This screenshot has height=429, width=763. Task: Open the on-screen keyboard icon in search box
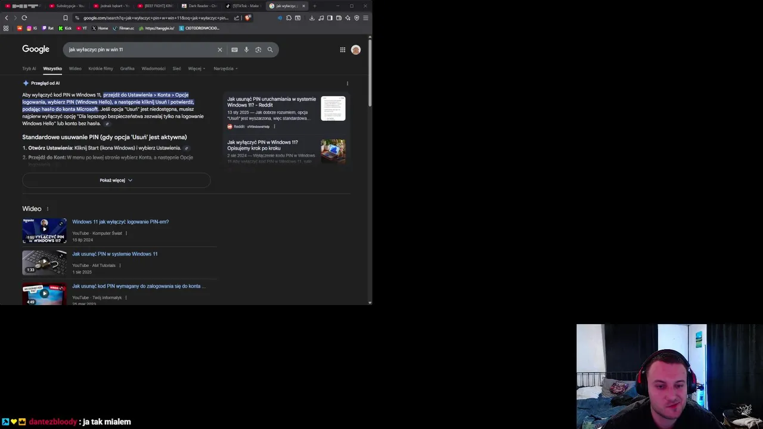(x=234, y=49)
